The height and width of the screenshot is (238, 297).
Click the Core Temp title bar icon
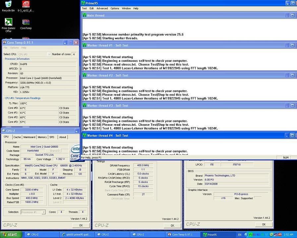5,42
